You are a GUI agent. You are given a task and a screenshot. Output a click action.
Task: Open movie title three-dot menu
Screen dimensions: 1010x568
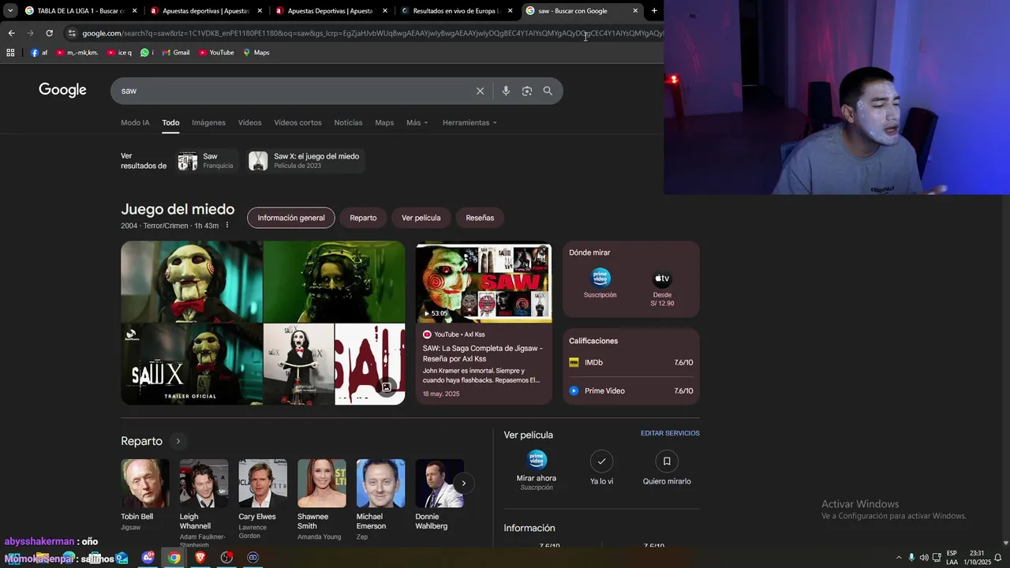click(227, 226)
